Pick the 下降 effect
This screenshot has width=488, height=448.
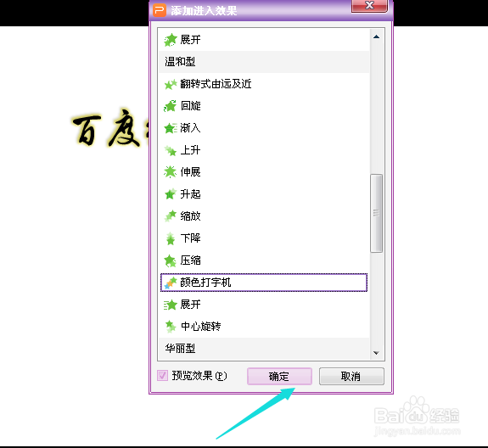[x=264, y=238]
